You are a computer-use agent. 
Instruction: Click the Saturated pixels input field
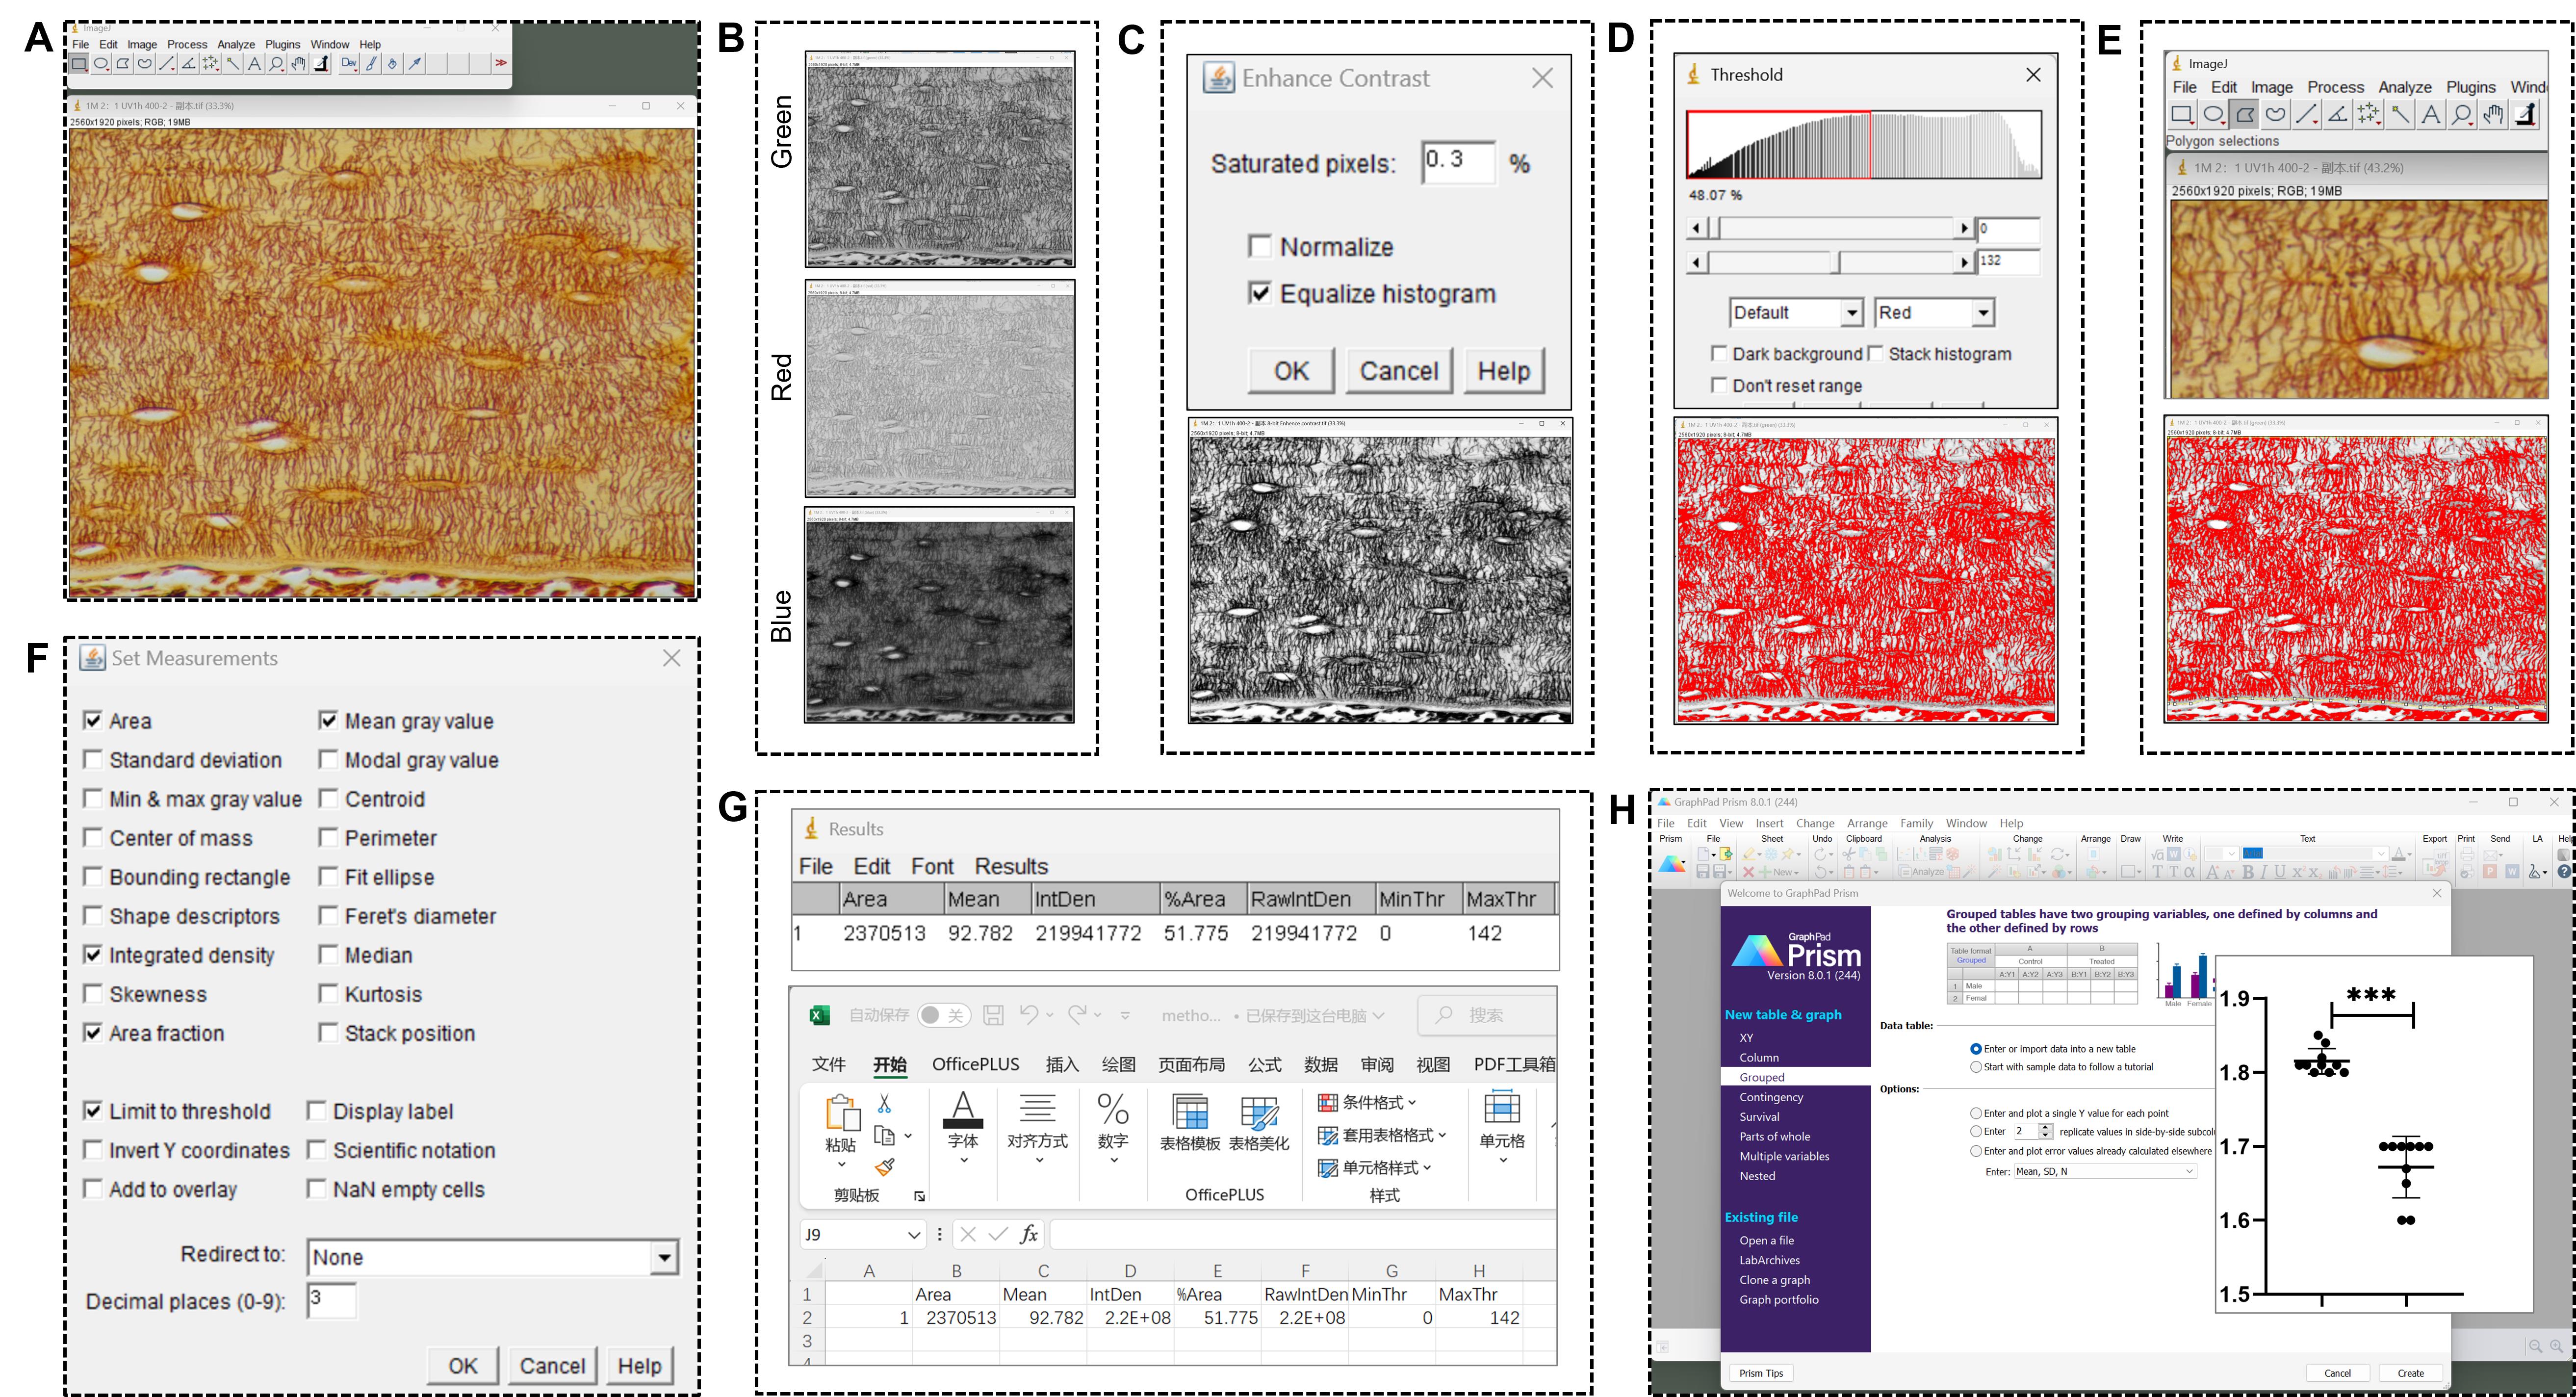(1459, 162)
